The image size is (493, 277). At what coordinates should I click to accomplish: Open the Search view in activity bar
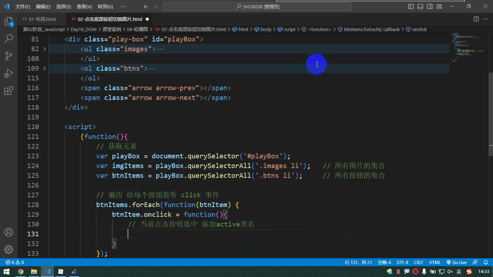pos(9,39)
